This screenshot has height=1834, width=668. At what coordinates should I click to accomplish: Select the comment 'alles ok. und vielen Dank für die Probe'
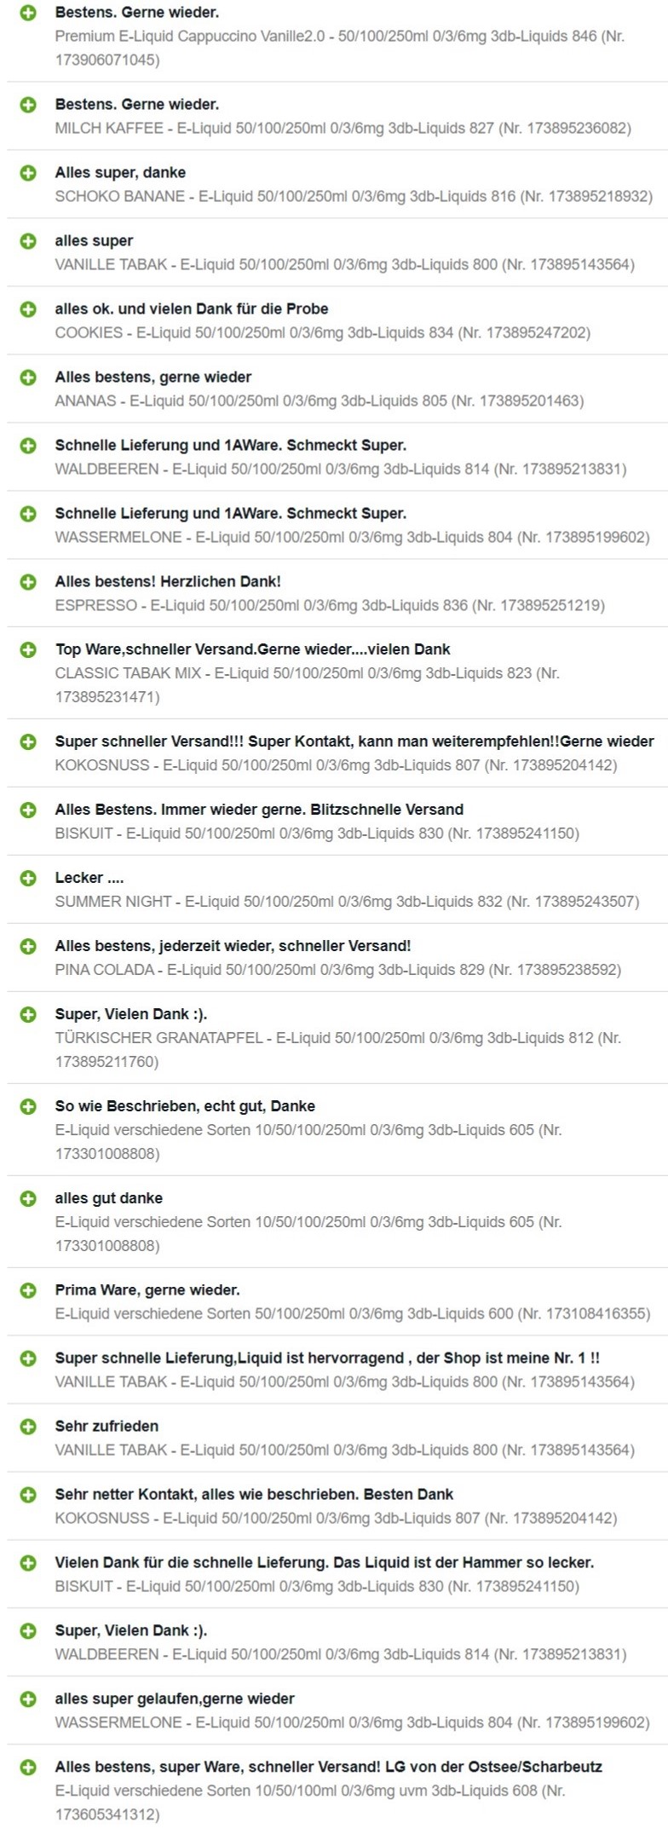tap(192, 309)
